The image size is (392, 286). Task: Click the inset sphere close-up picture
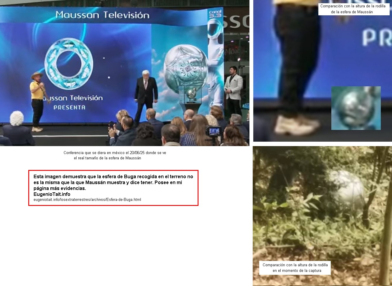tap(356, 108)
